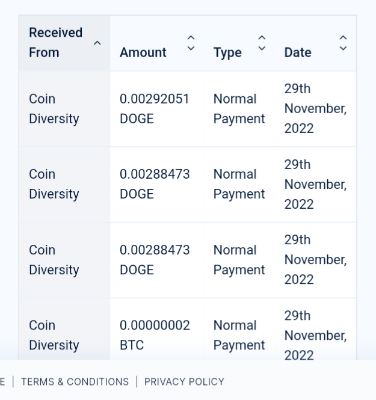Select the third row's 0.00288473 DOGE amount
Viewport: 376px width, 400px height.
point(155,260)
